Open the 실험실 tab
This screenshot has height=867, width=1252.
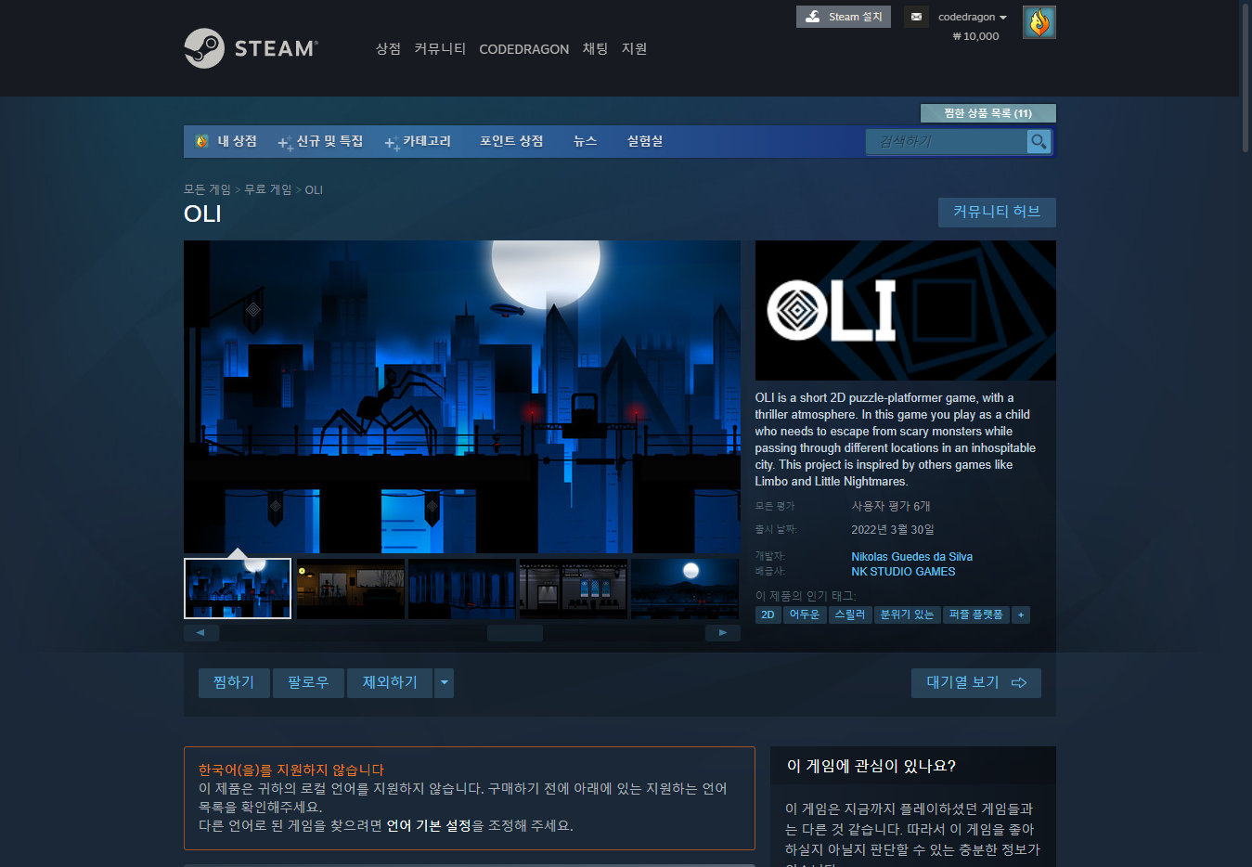pos(645,141)
